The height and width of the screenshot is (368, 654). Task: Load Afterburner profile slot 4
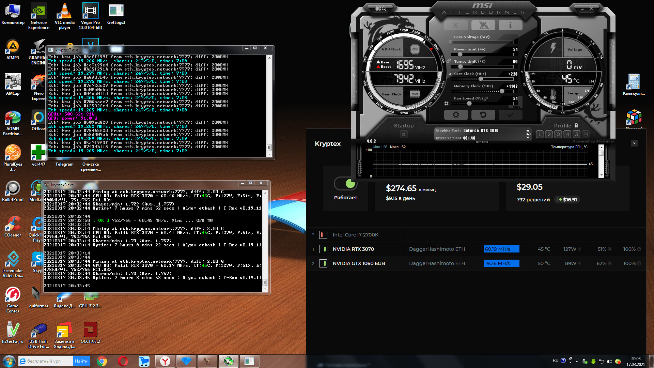pyautogui.click(x=567, y=134)
